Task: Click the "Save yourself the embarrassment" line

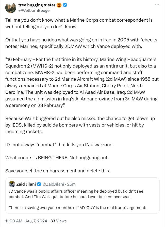Action: pyautogui.click(x=58, y=171)
